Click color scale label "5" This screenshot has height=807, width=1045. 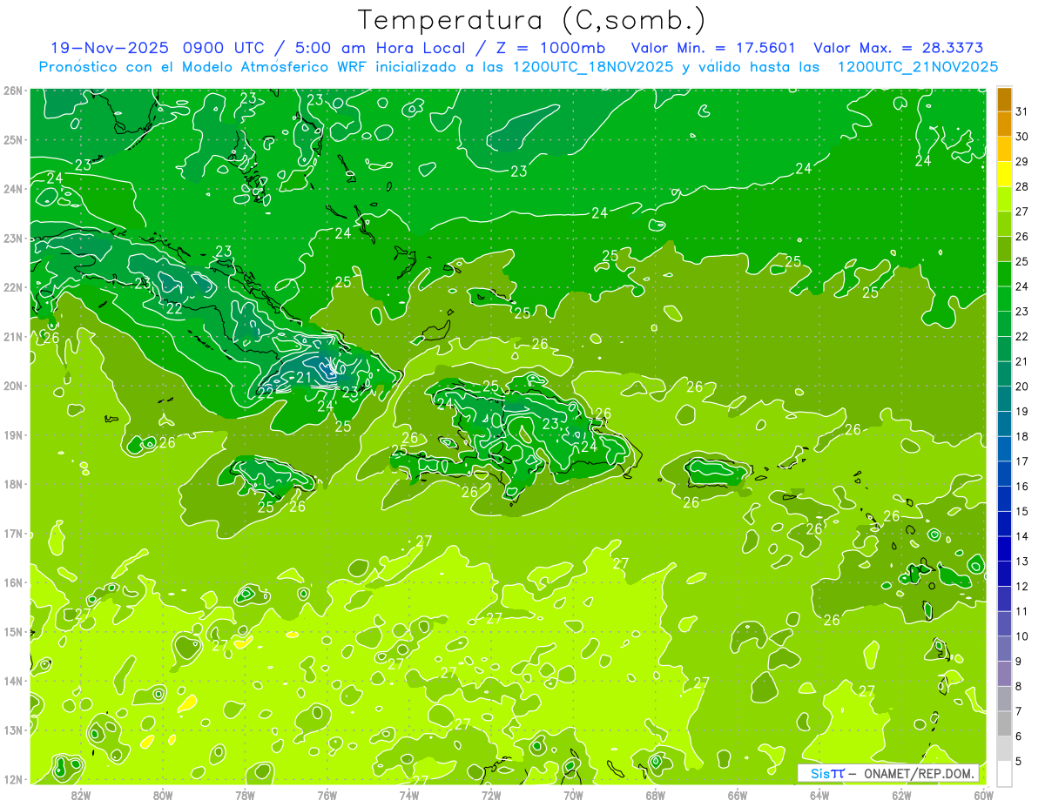coord(1019,762)
